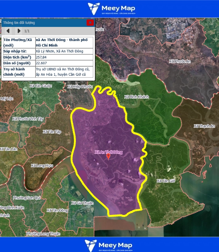Click the Meey Map logo in bottom banner
This screenshot has width=219, height=252.
109,245
